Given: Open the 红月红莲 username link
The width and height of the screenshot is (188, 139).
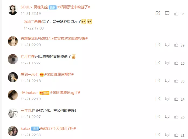Looking at the screenshot, I should [x=28, y=57].
